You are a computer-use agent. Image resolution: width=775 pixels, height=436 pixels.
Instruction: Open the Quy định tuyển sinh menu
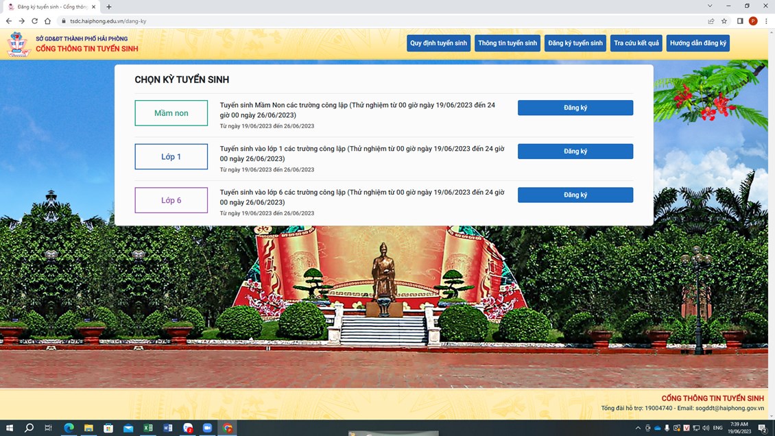pos(438,43)
